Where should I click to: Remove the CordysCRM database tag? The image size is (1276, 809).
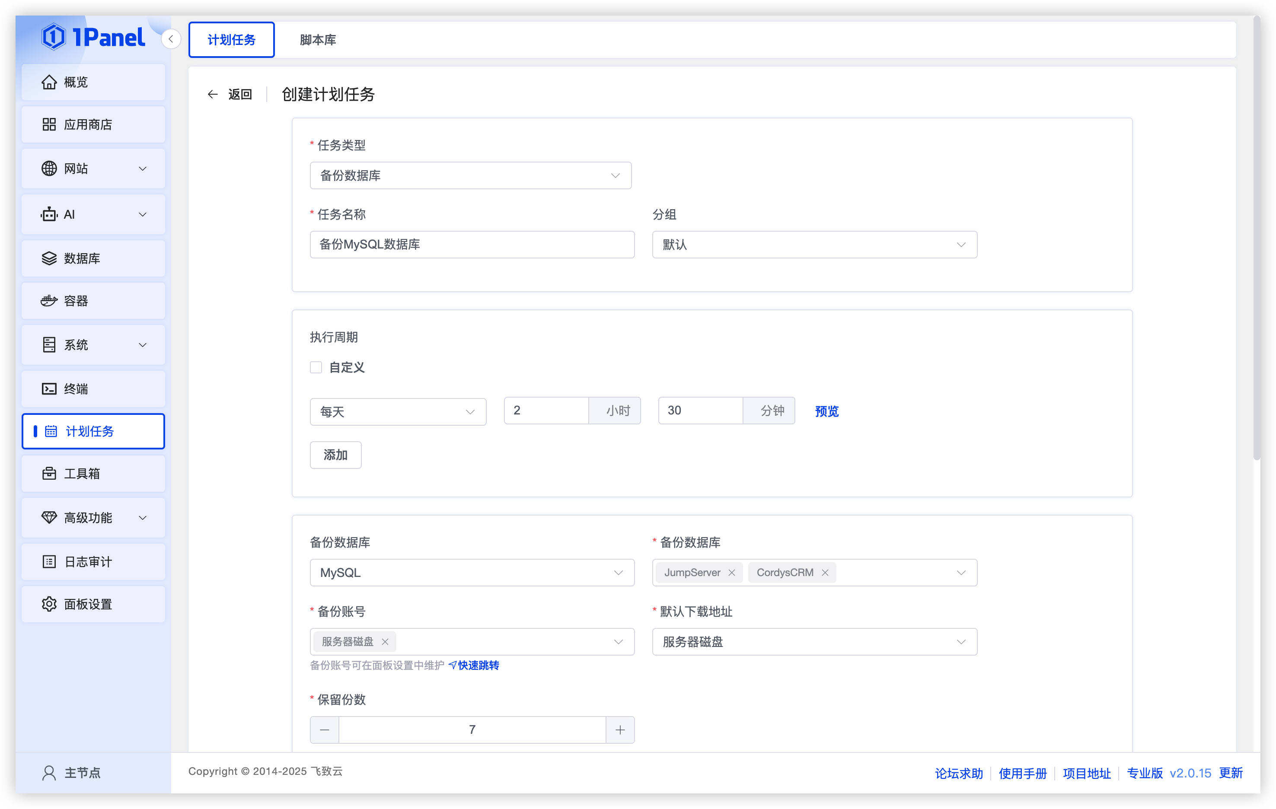[x=825, y=573]
